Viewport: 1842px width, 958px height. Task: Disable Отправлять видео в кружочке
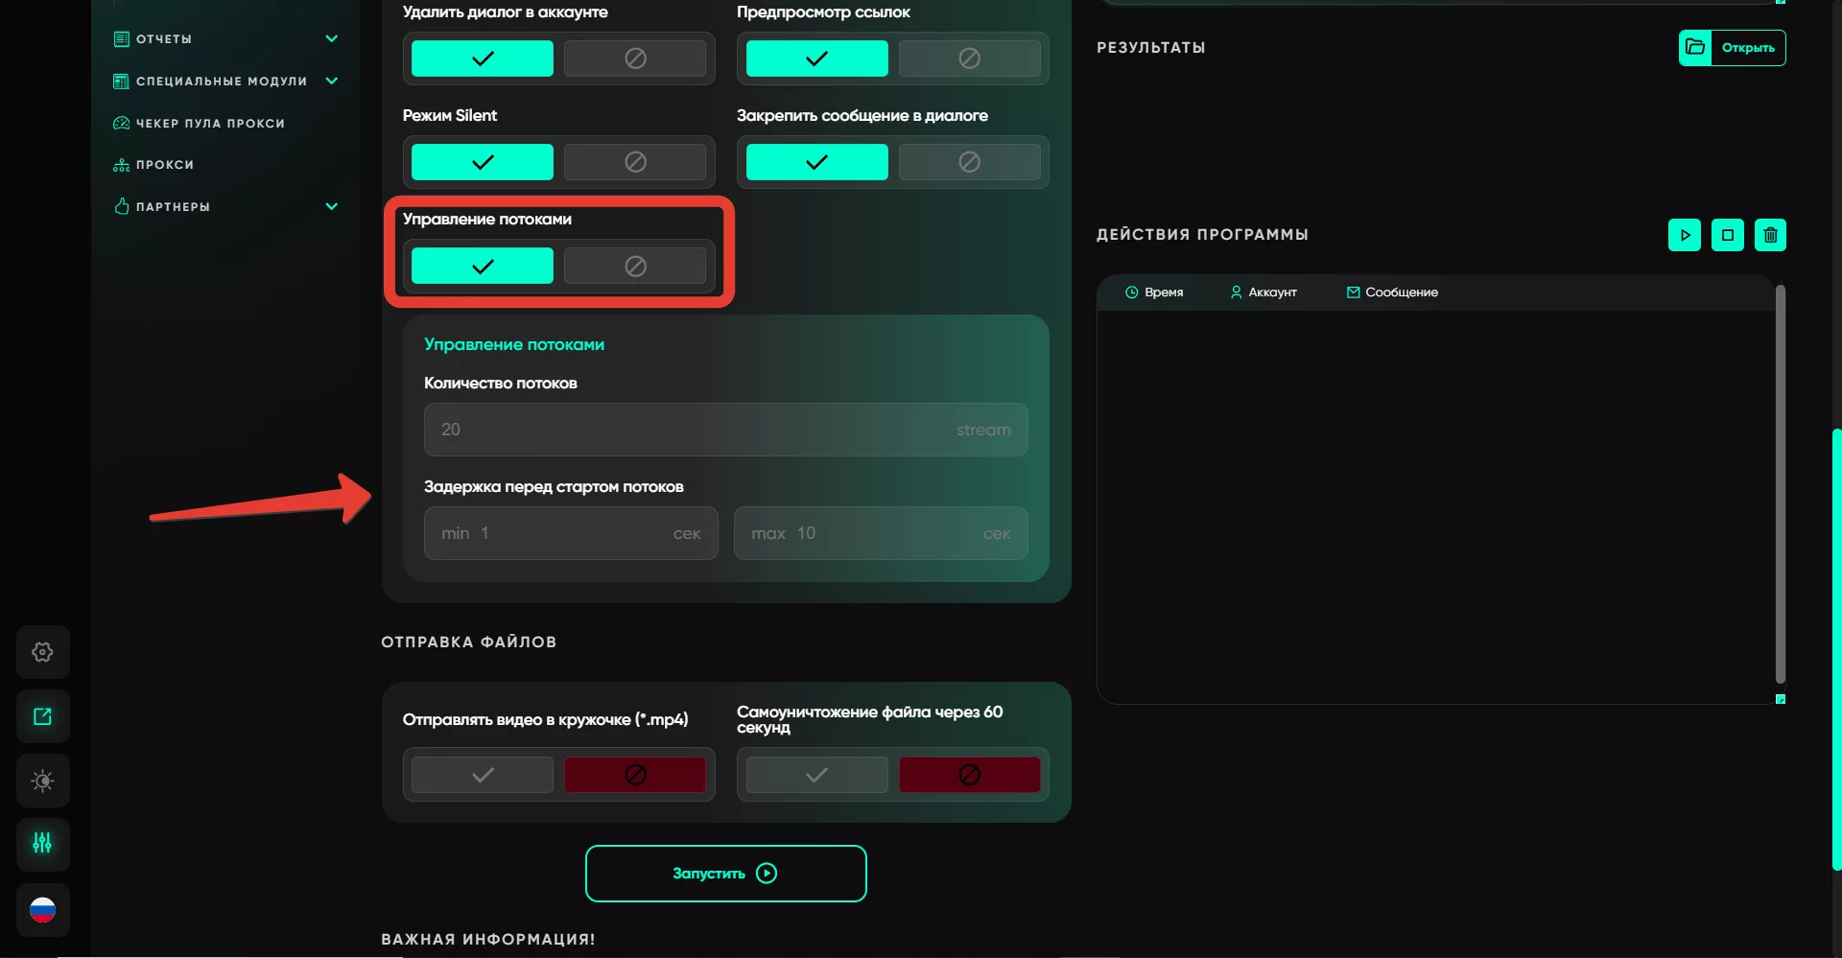click(635, 775)
